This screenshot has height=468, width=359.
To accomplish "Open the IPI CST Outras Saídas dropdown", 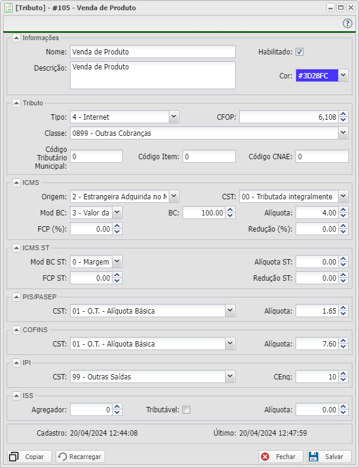I will (x=230, y=377).
